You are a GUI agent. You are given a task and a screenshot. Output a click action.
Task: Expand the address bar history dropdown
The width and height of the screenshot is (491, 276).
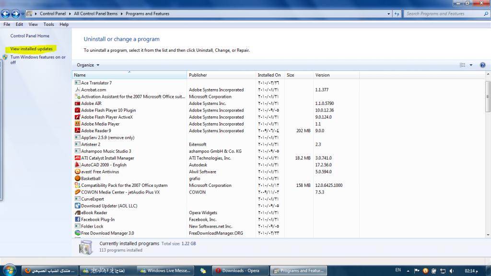(388, 14)
